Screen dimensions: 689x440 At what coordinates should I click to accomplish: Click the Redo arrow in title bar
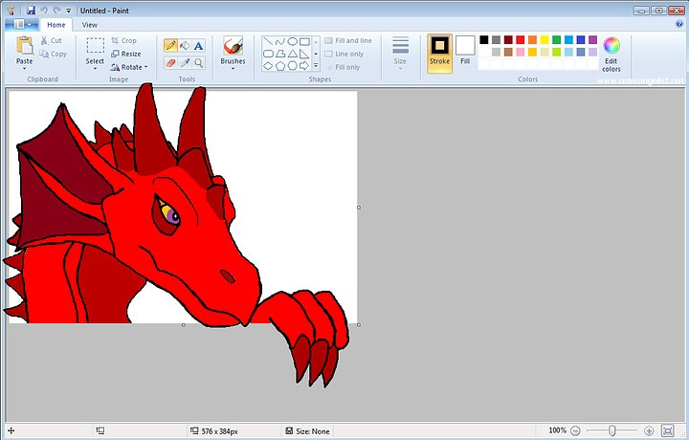click(x=56, y=11)
